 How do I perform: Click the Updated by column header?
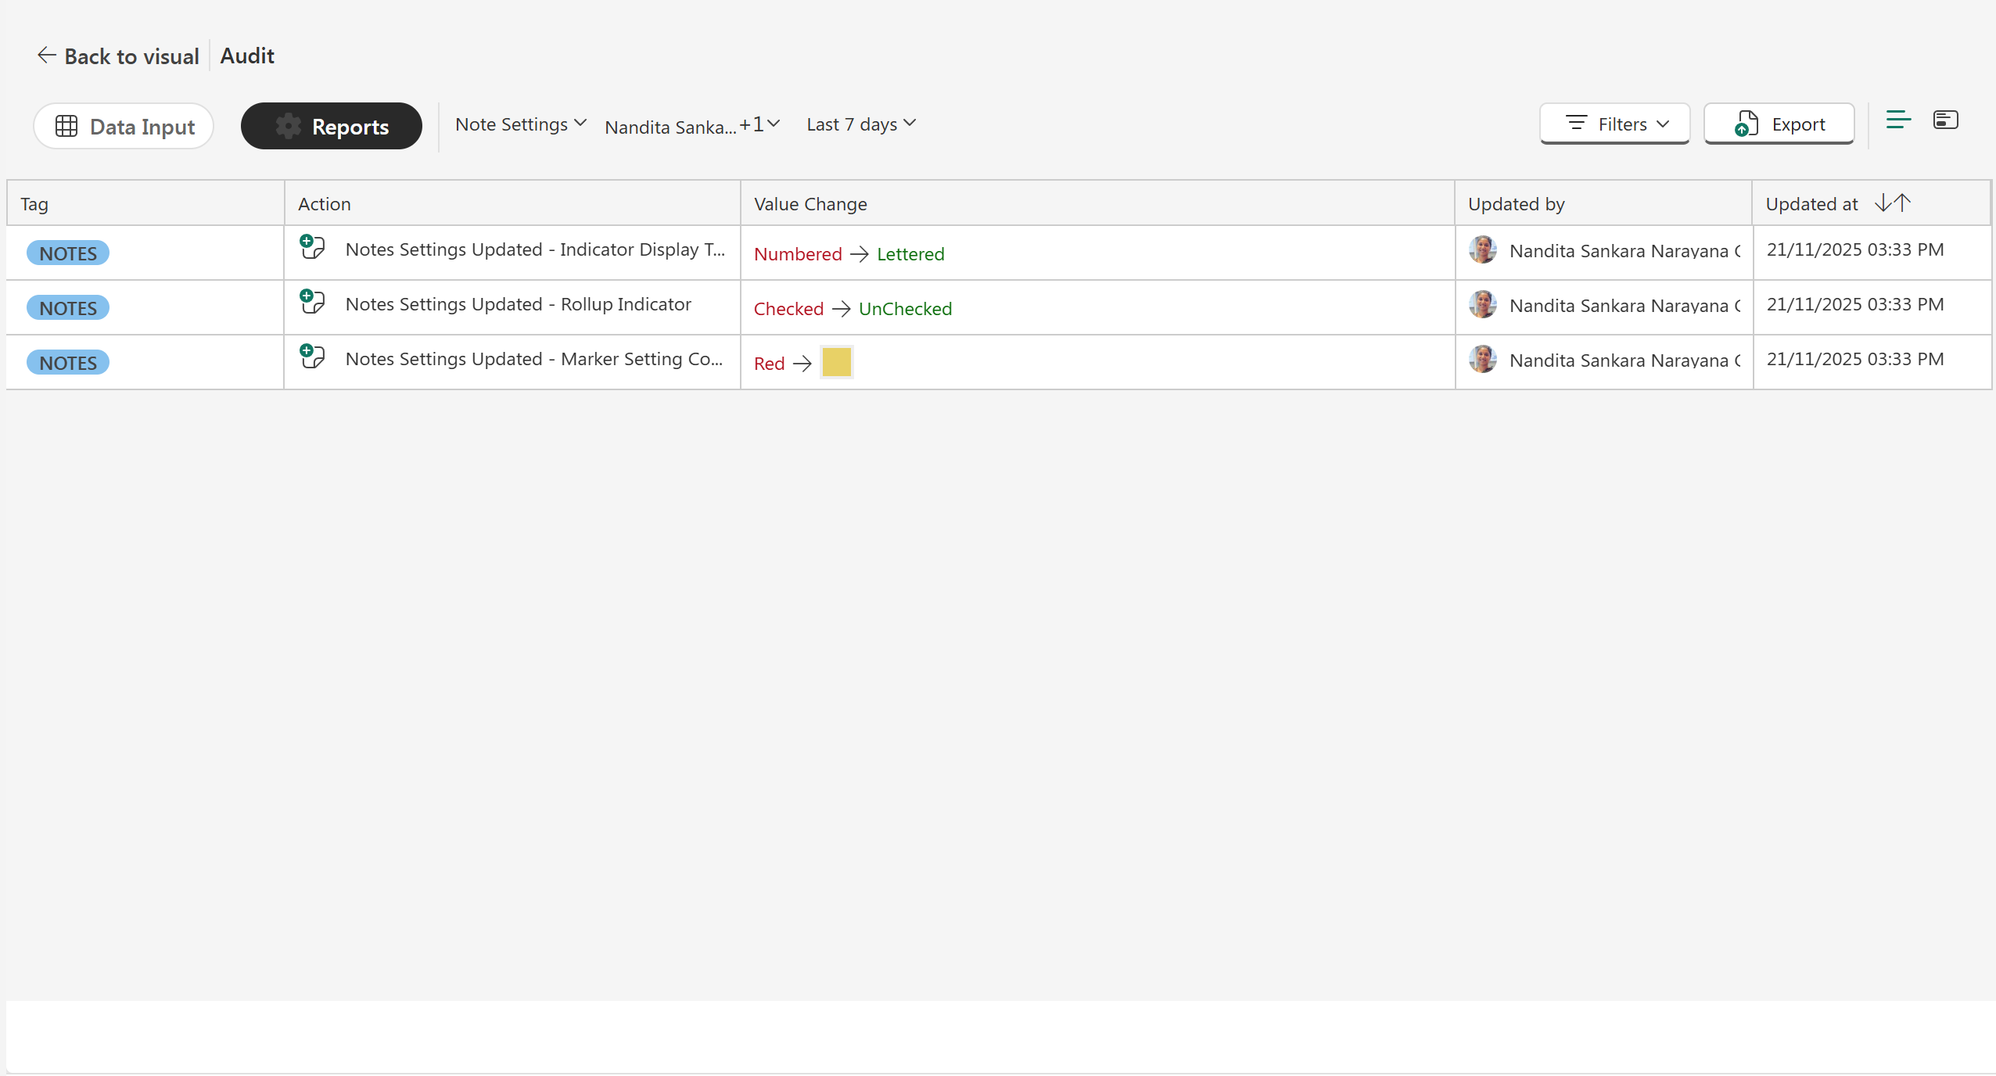(x=1516, y=204)
